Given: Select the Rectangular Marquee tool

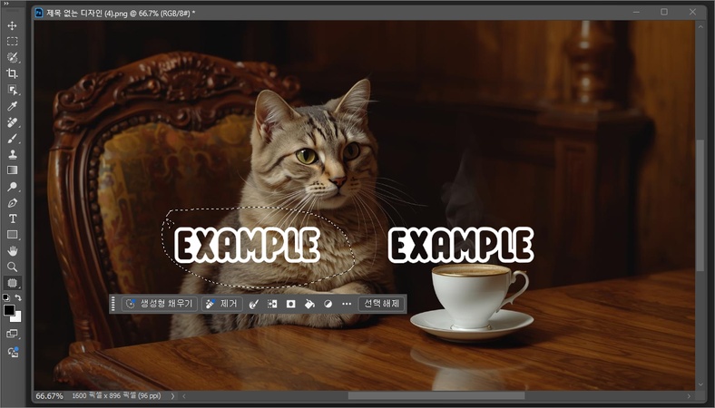Looking at the screenshot, I should [x=13, y=42].
